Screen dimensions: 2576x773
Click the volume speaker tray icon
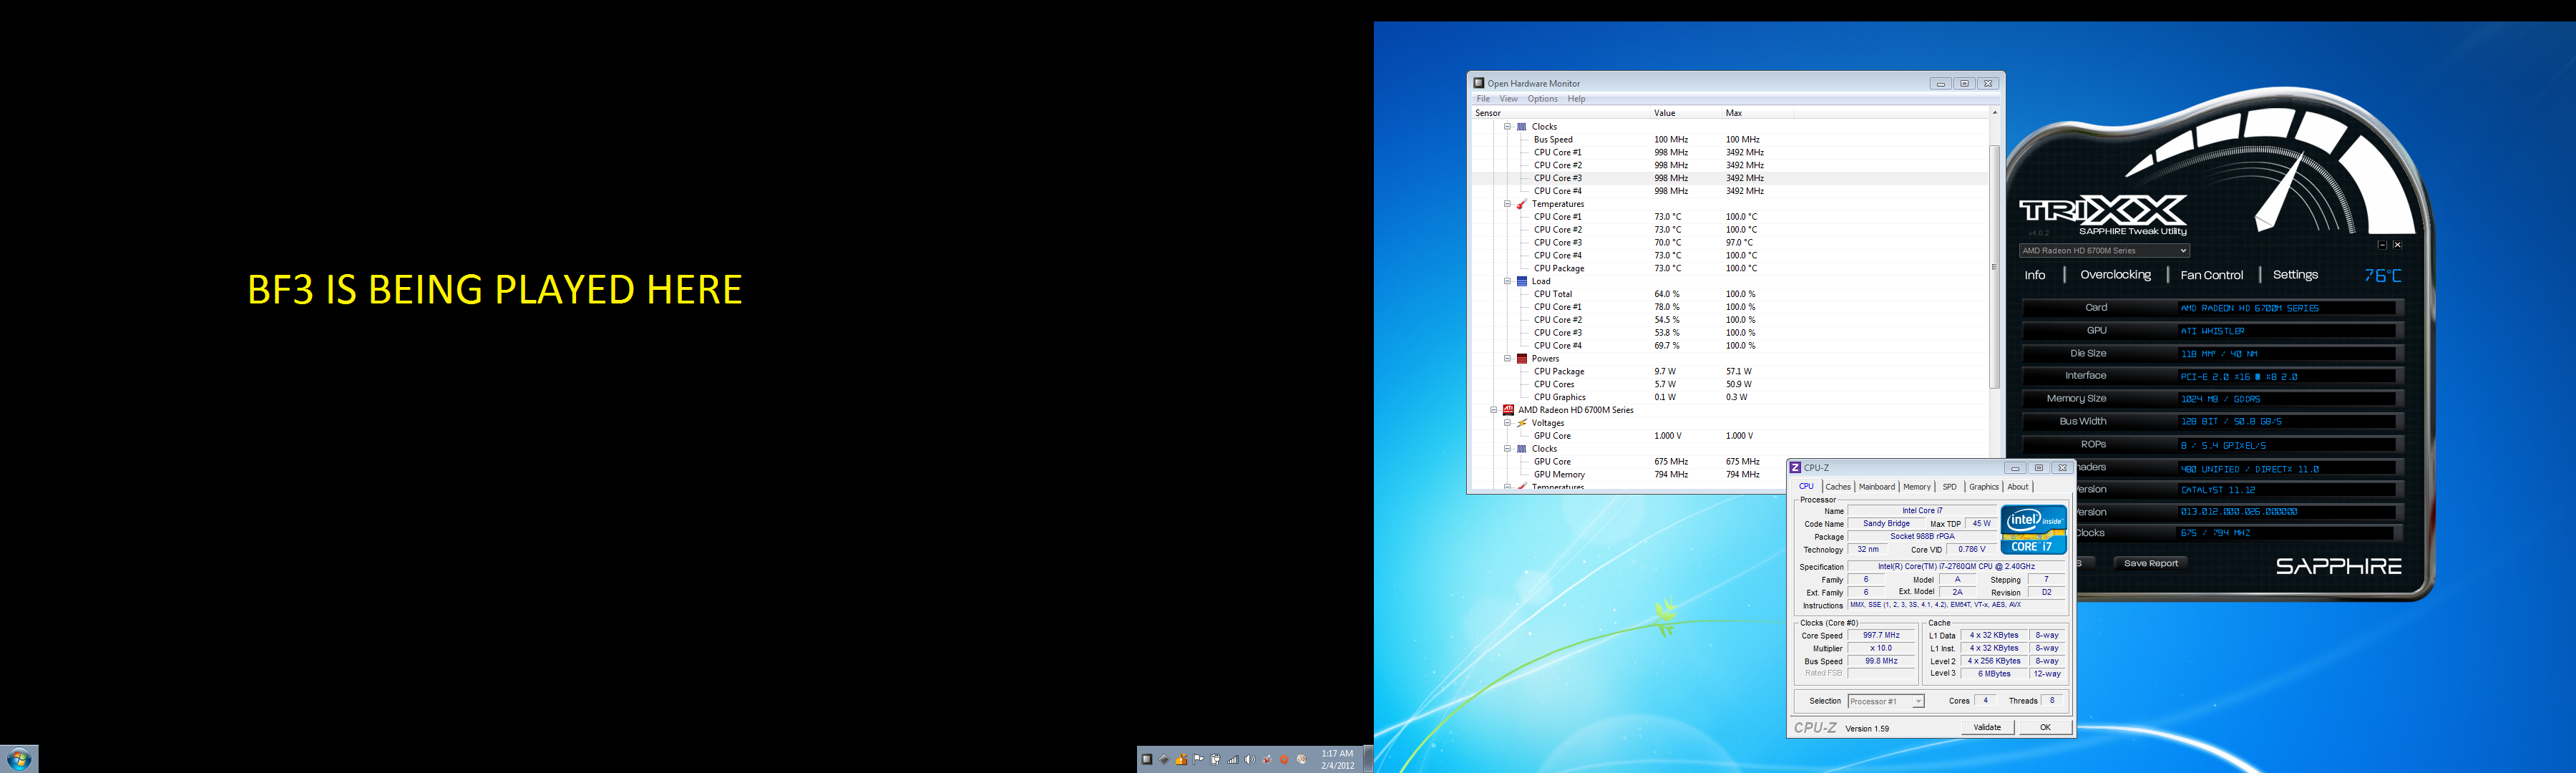[1250, 760]
